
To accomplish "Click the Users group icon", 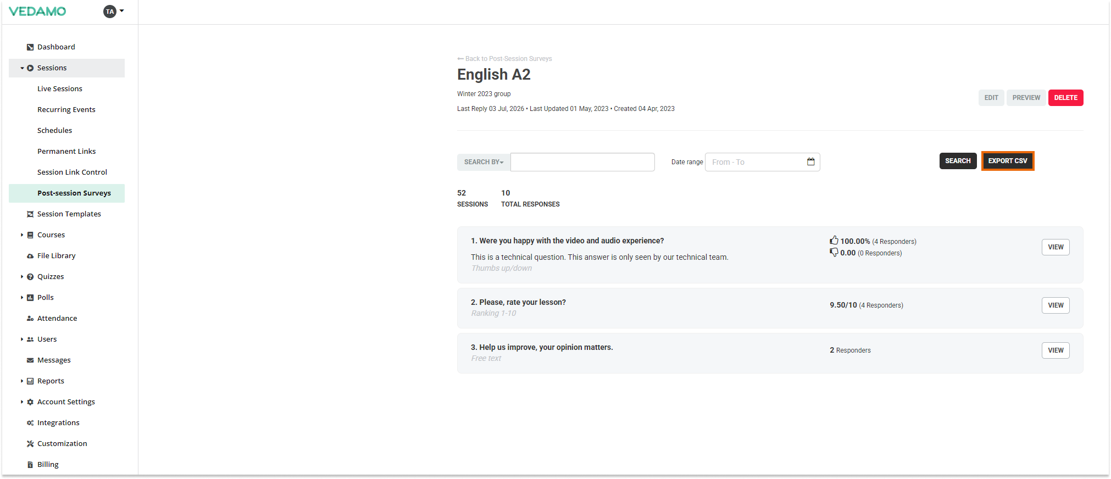I will pyautogui.click(x=30, y=339).
